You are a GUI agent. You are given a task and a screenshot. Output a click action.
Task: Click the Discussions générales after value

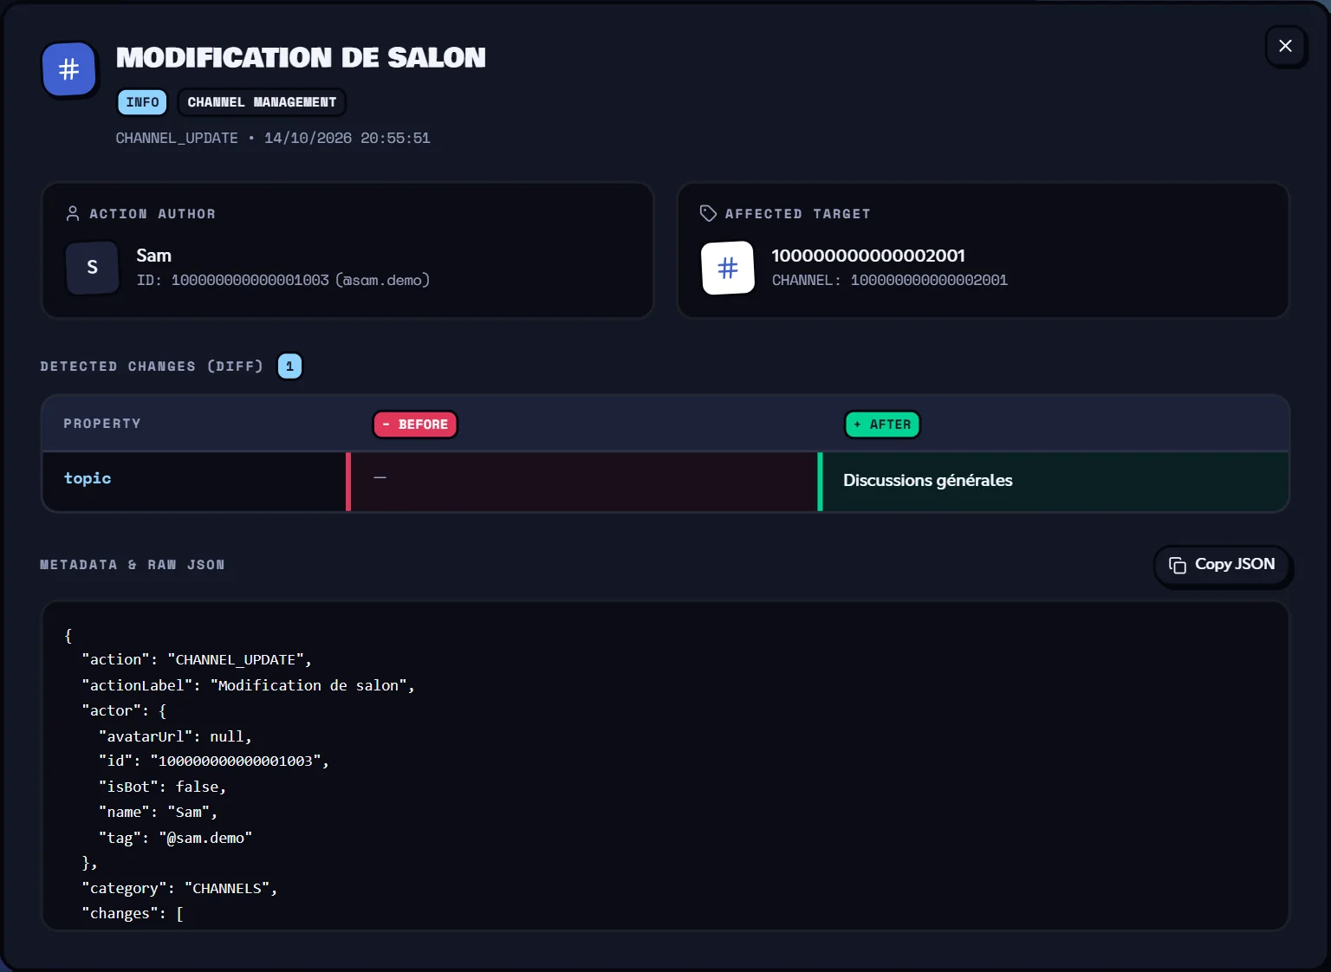(x=927, y=480)
